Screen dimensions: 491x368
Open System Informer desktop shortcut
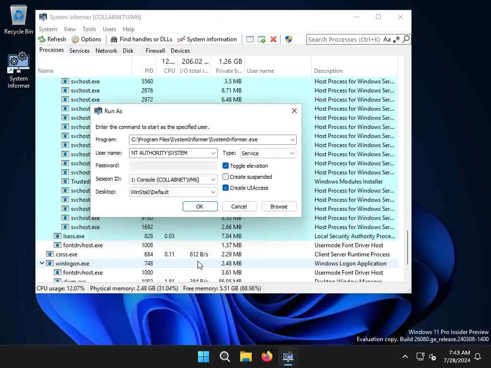tap(19, 70)
